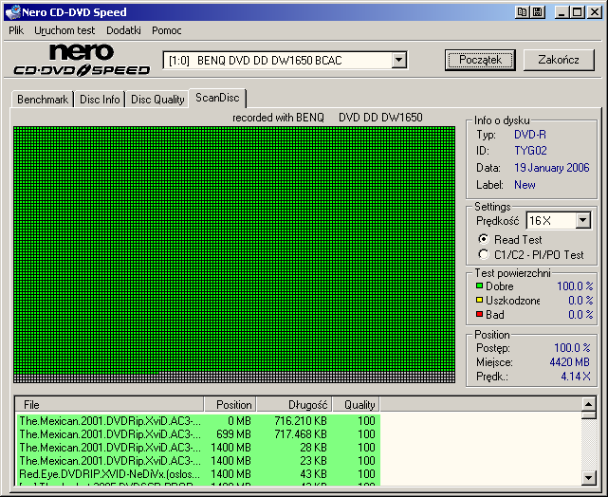Switch to the Benchmark tab
The height and width of the screenshot is (497, 608).
[x=43, y=100]
